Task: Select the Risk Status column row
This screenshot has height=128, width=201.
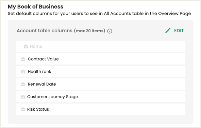Action: (101, 109)
